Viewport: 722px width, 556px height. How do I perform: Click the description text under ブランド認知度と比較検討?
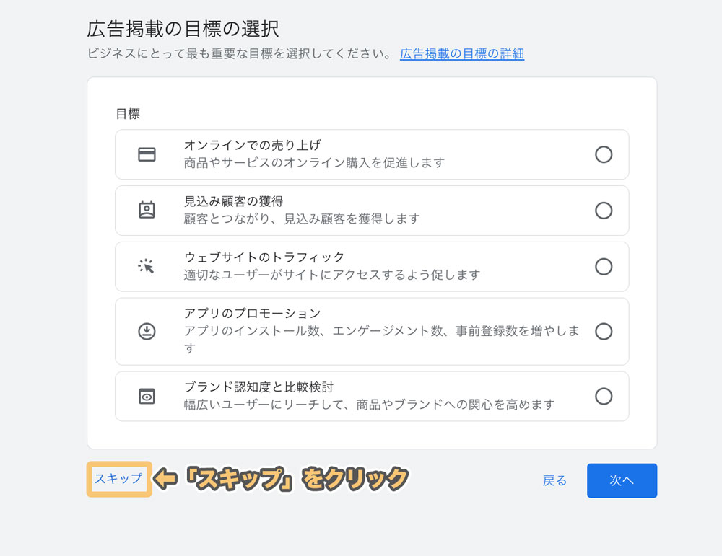(x=369, y=405)
